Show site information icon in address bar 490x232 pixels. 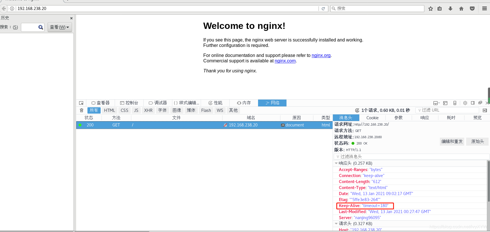(12, 9)
